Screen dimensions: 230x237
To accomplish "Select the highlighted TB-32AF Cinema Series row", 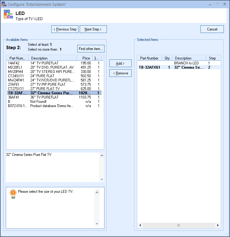I will click(x=54, y=93).
